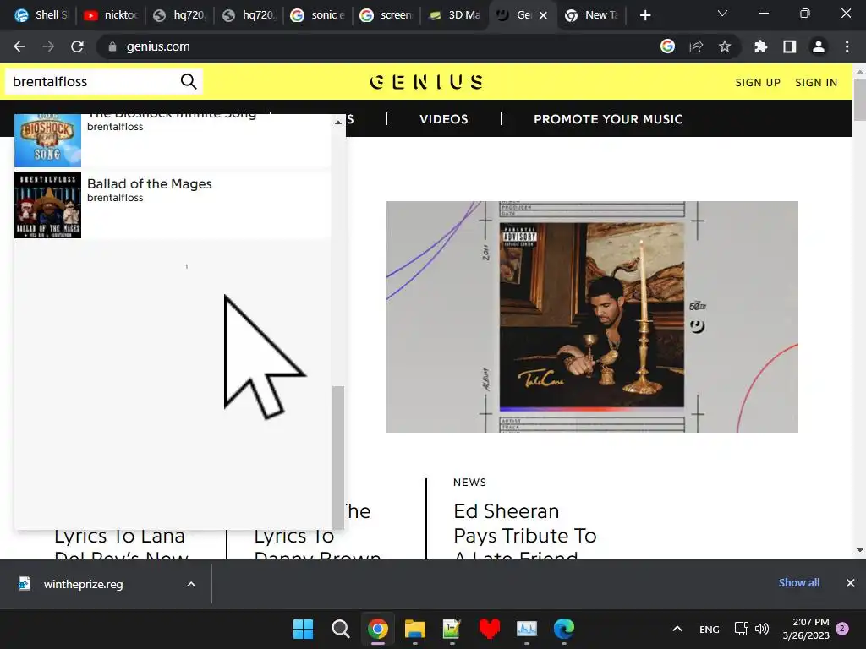
Task: Click the genius.com address bar
Action: 375,47
